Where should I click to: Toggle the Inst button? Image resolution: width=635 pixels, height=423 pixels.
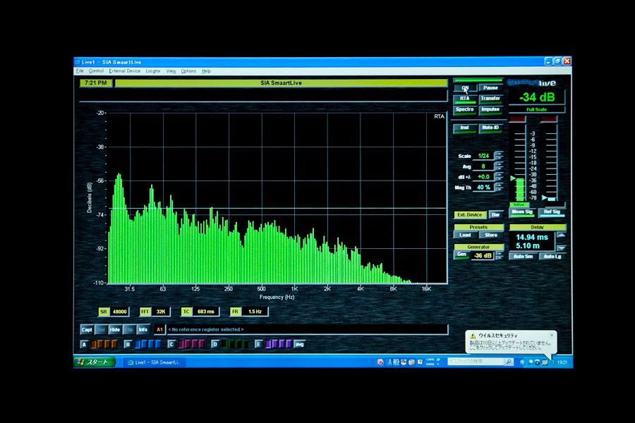click(464, 128)
